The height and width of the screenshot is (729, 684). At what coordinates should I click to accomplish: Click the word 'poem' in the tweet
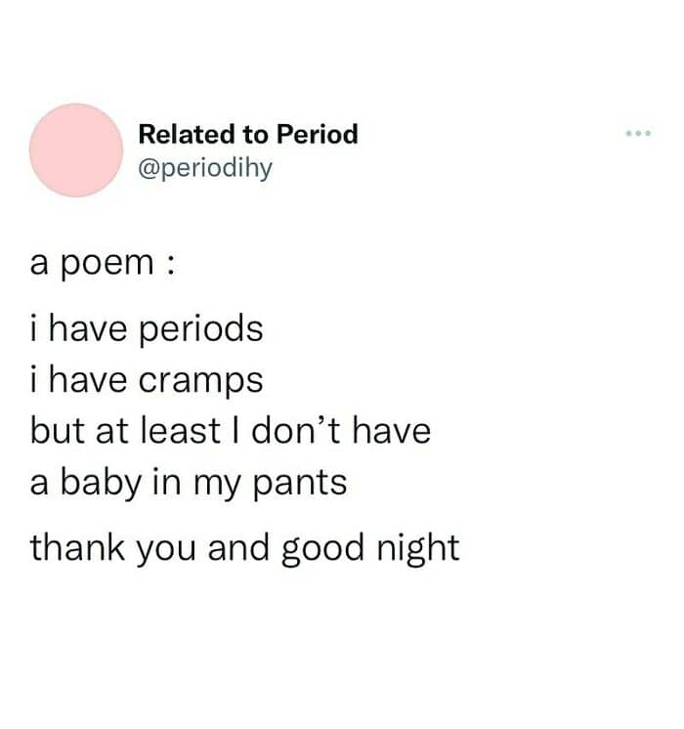[x=107, y=265]
